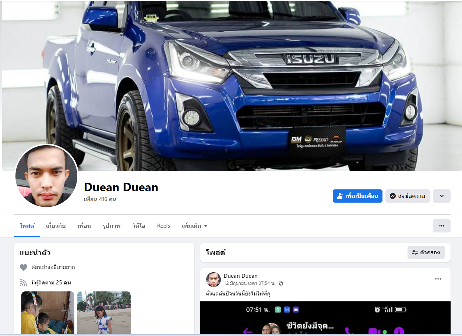Open the post's three-dot options menu
This screenshot has width=462, height=336.
click(x=438, y=279)
